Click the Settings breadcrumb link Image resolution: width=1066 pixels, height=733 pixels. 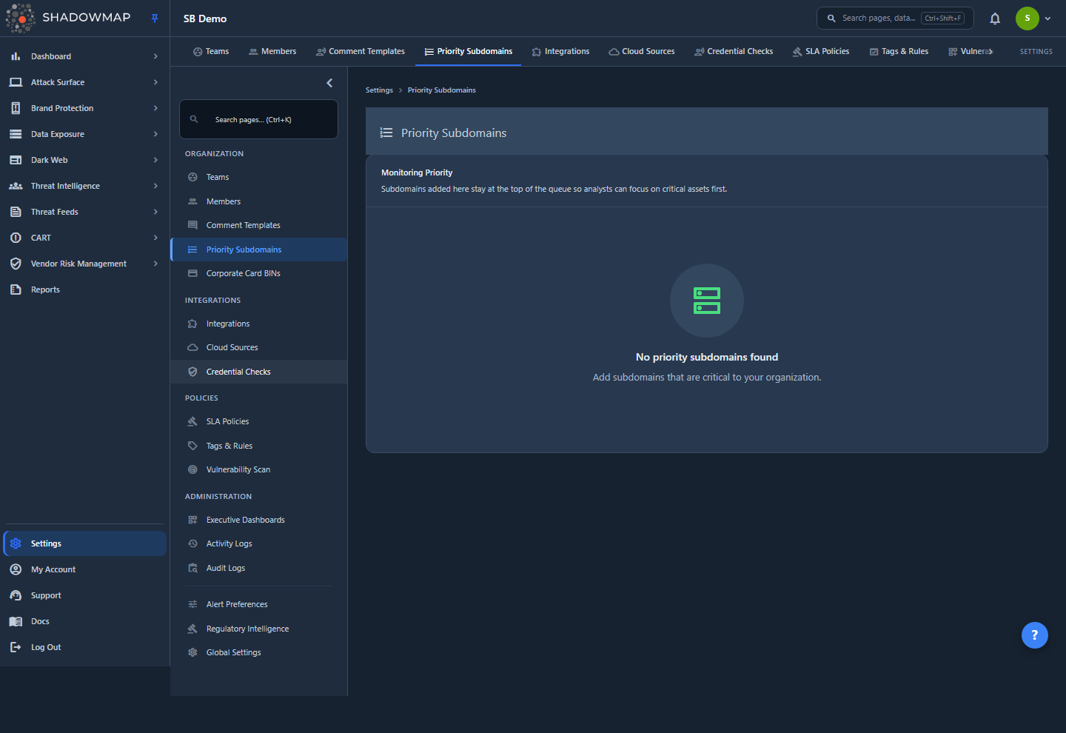(x=379, y=90)
